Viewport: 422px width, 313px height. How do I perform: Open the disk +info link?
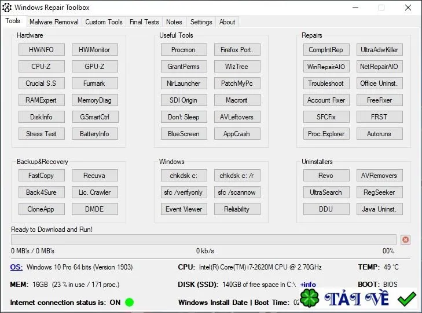point(308,285)
